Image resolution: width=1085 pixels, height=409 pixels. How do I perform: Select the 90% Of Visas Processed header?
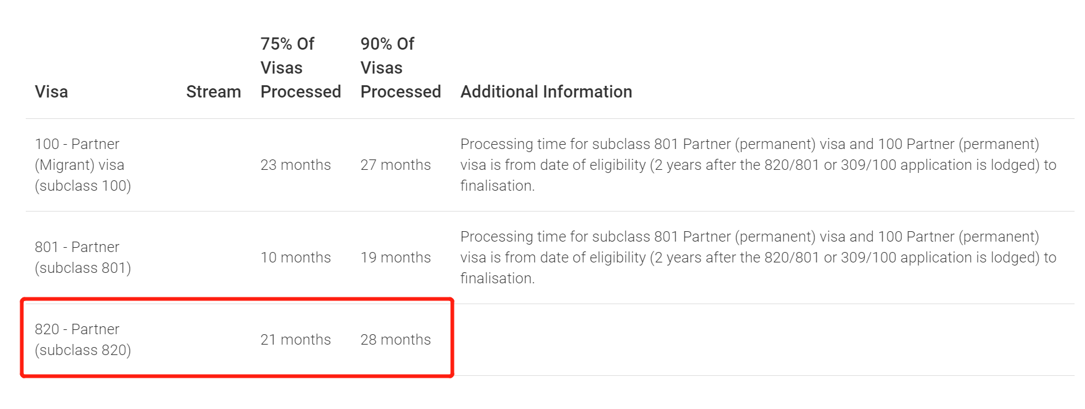[400, 68]
